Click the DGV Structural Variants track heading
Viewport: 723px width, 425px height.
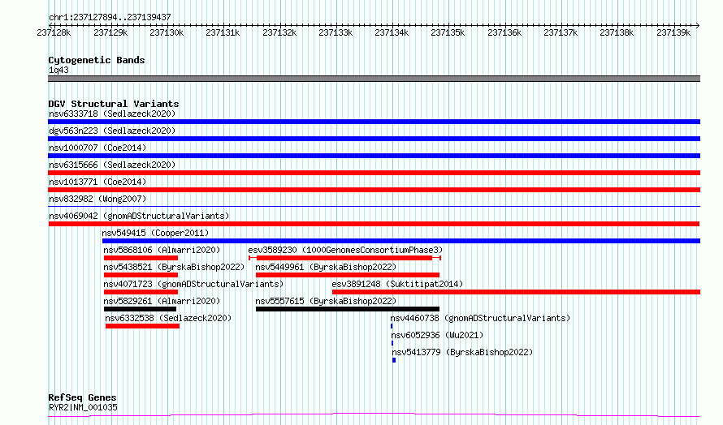pos(114,104)
